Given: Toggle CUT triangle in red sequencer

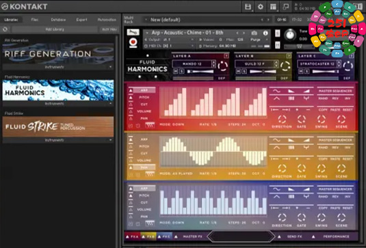Looking at the screenshot, I should click(131, 105).
